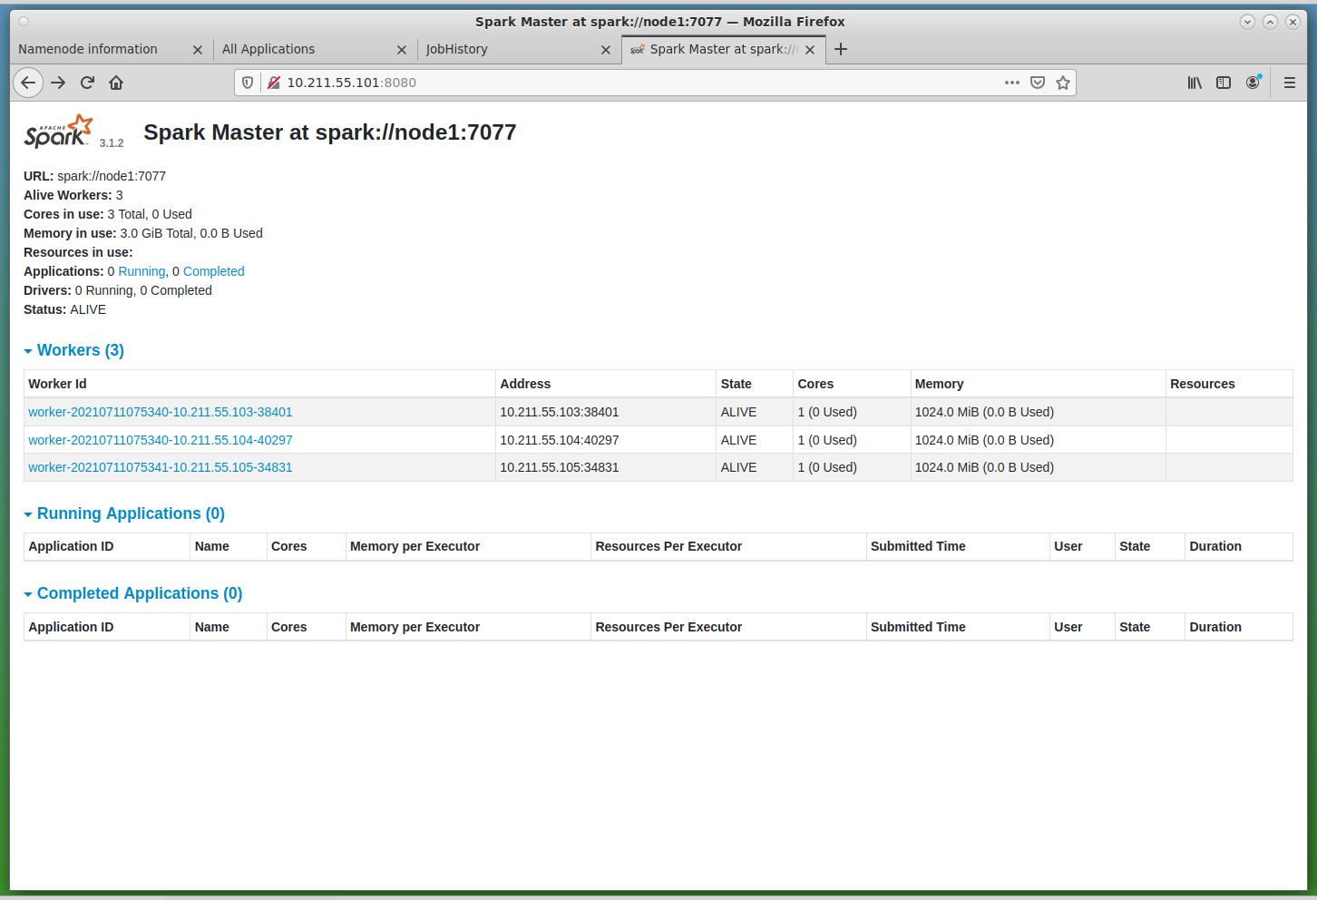Open the Firefox hamburger menu
The width and height of the screenshot is (1317, 900).
[x=1289, y=83]
